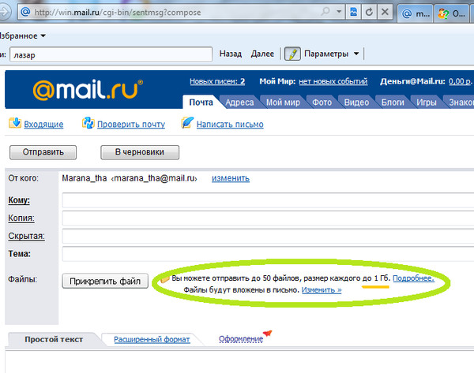Click the inbox folder icon
The height and width of the screenshot is (373, 474).
click(x=15, y=123)
